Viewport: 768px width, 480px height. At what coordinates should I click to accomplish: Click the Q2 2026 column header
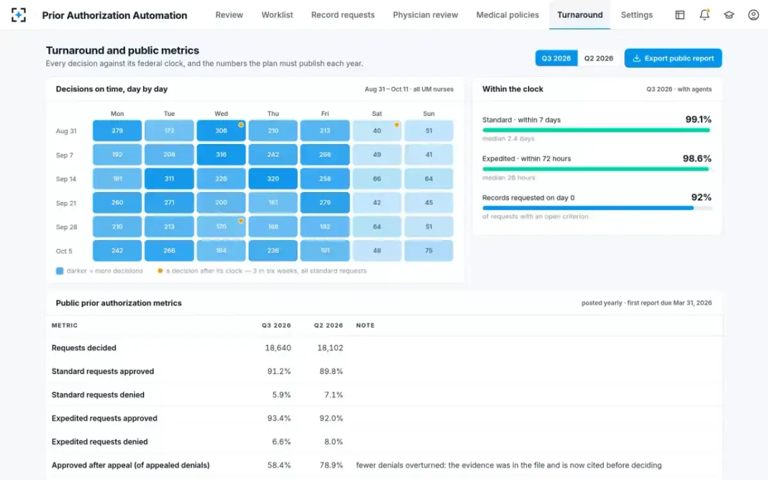[x=328, y=325]
